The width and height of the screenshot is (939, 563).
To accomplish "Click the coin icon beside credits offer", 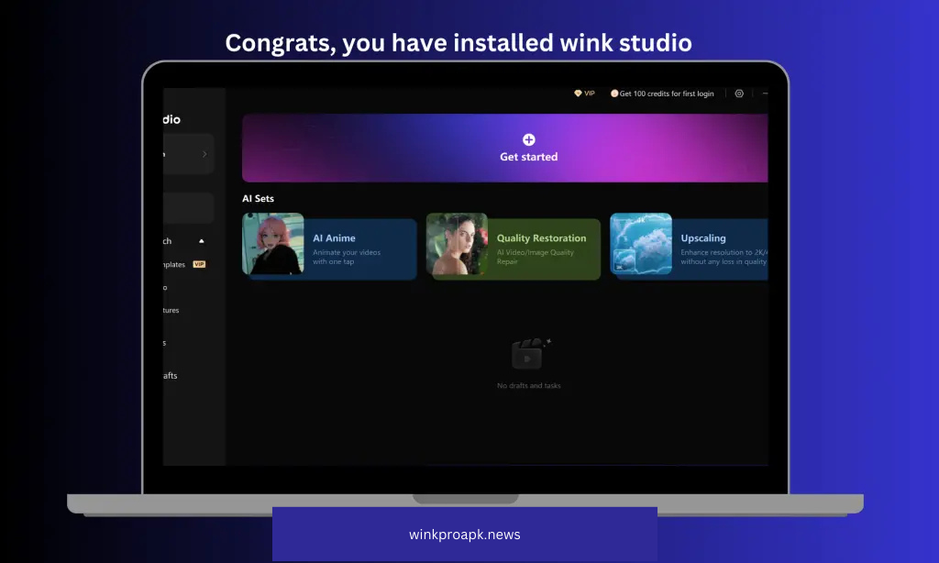I will pyautogui.click(x=613, y=94).
